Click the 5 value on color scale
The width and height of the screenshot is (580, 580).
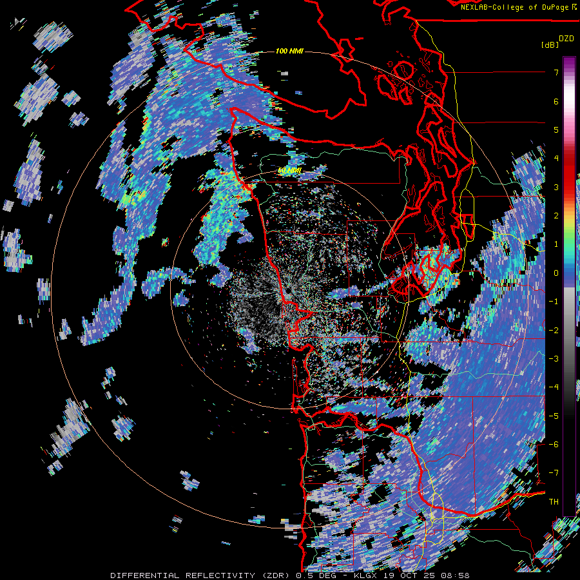coord(556,130)
